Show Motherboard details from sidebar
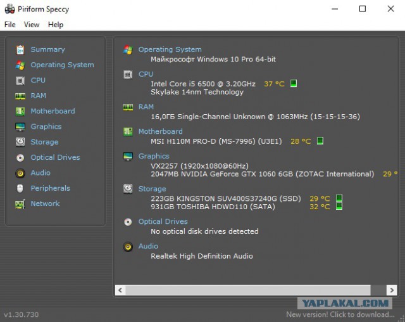 [x=53, y=111]
